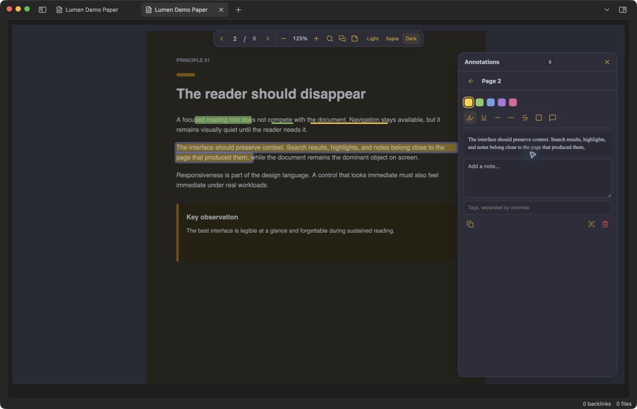Toggle the left sidebar icon in the title bar
Viewport: 637px width, 409px height.
pos(42,10)
